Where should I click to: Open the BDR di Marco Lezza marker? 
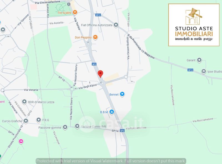pyautogui.click(x=24, y=101)
